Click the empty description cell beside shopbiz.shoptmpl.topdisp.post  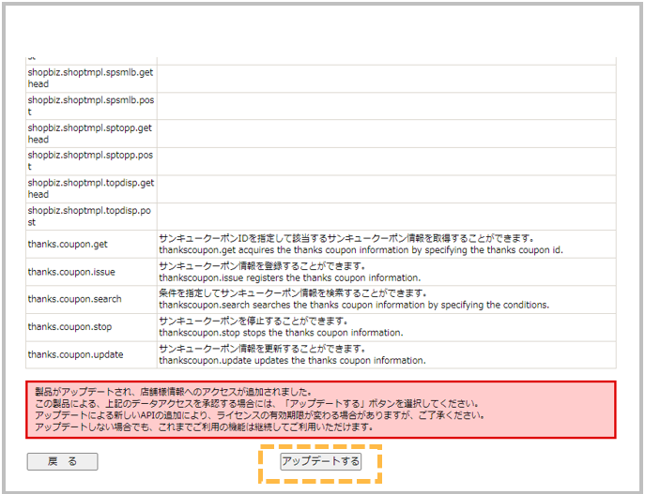click(385, 217)
